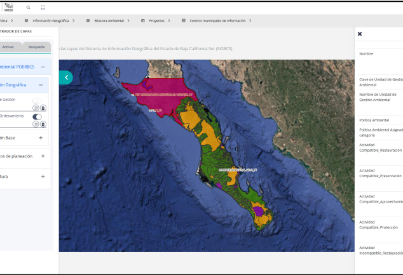Click the Política ambiental attribute label
Image resolution: width=403 pixels, height=275 pixels.
point(374,120)
